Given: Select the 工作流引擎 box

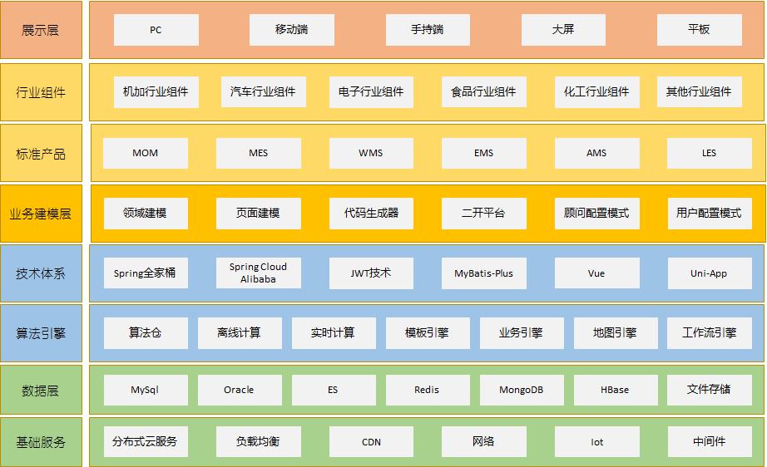Looking at the screenshot, I should [x=710, y=333].
